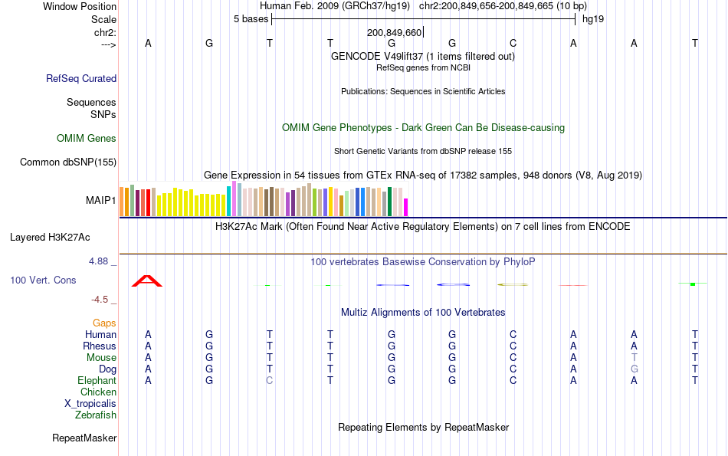Click the Scale track label
This screenshot has height=456, width=728.
pyautogui.click(x=104, y=19)
